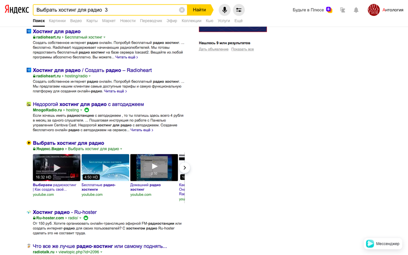Open Хостинг радио - Ru-hoster result

[65, 212]
